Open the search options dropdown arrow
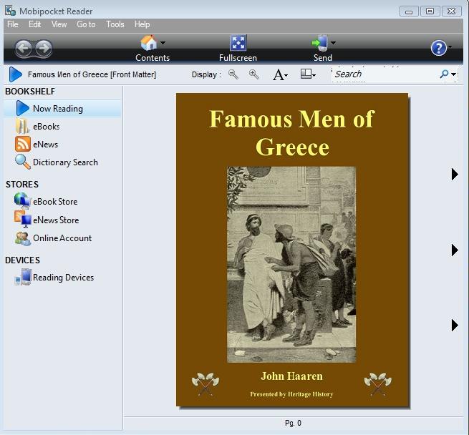 453,74
